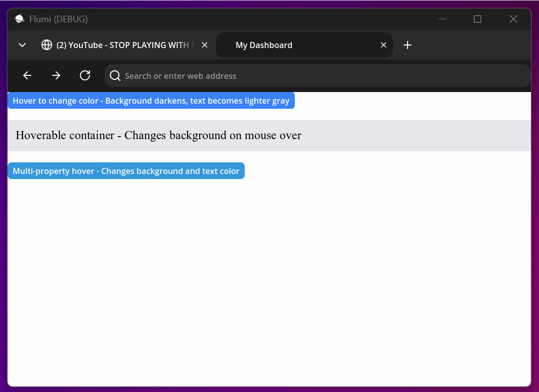Click the magnifier icon in address bar
This screenshot has height=392, width=539.
point(115,76)
